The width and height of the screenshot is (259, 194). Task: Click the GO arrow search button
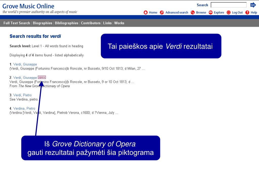tap(253, 5)
